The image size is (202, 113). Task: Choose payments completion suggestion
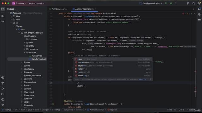tap(113, 66)
